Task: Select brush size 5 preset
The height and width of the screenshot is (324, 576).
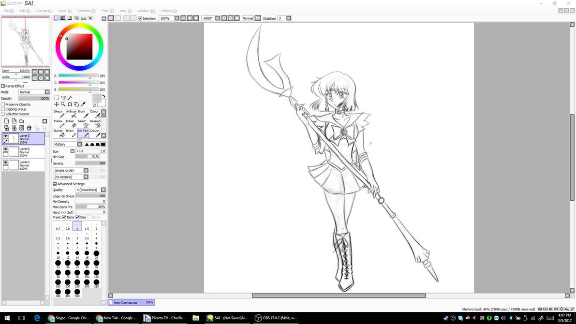Action: (58, 245)
